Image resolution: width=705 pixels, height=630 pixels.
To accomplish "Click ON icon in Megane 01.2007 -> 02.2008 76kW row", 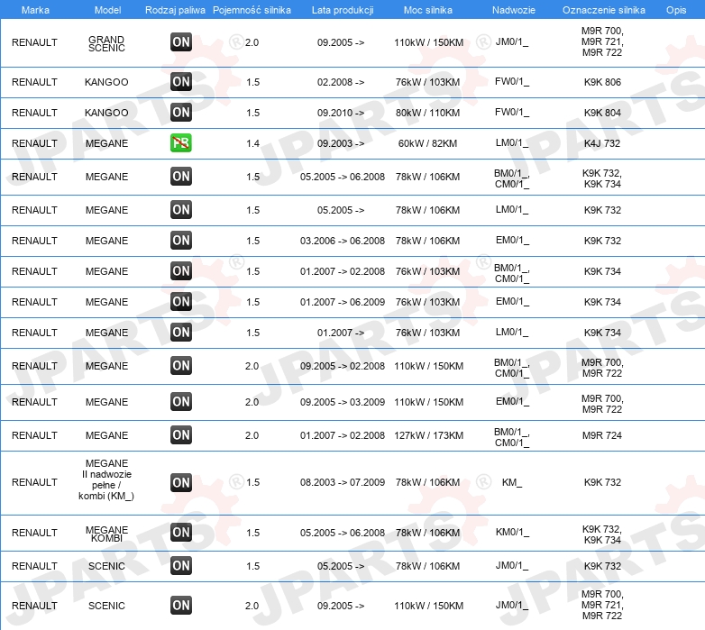I will click(181, 271).
